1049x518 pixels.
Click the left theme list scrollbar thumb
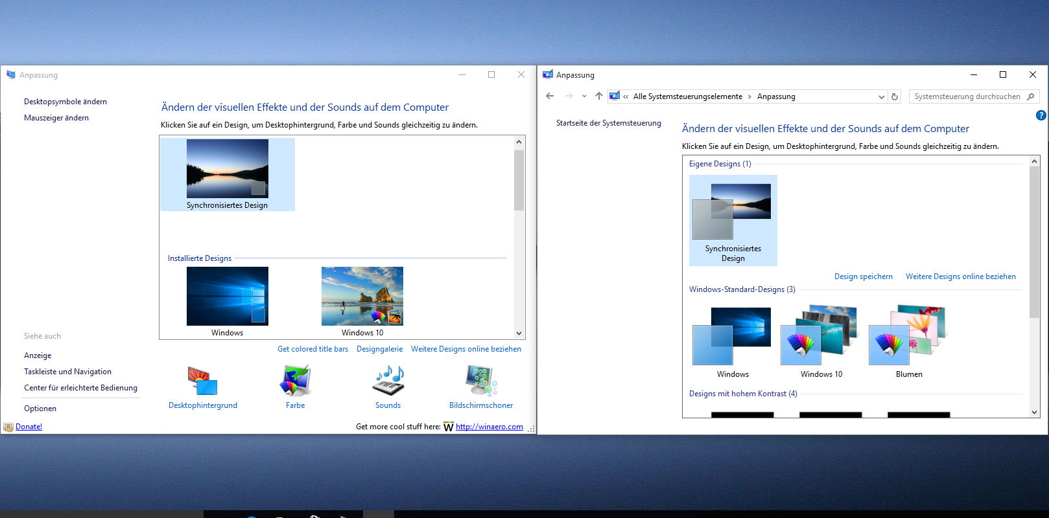519,180
